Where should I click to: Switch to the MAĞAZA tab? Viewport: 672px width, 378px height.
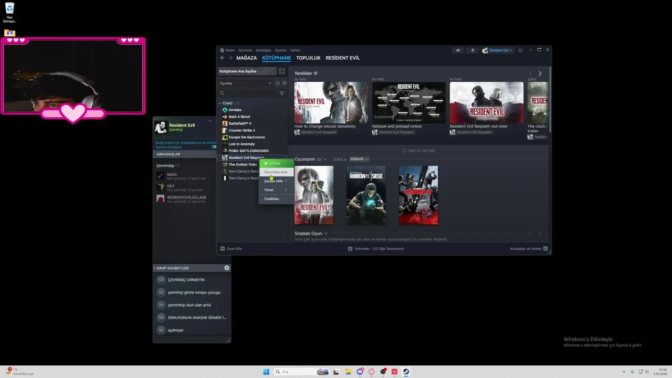click(x=247, y=58)
